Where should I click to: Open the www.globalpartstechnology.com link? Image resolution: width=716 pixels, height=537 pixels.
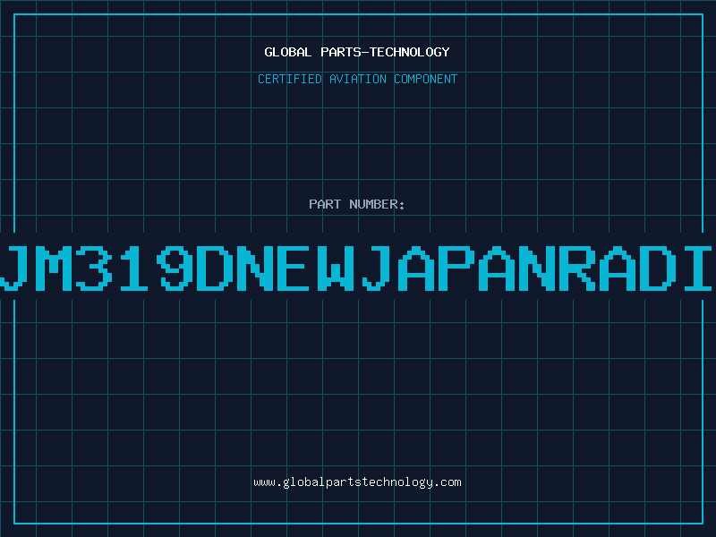pos(357,482)
